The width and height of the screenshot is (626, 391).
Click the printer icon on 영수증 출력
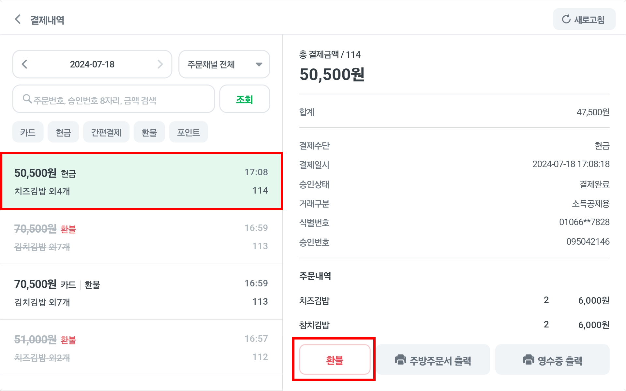click(528, 360)
